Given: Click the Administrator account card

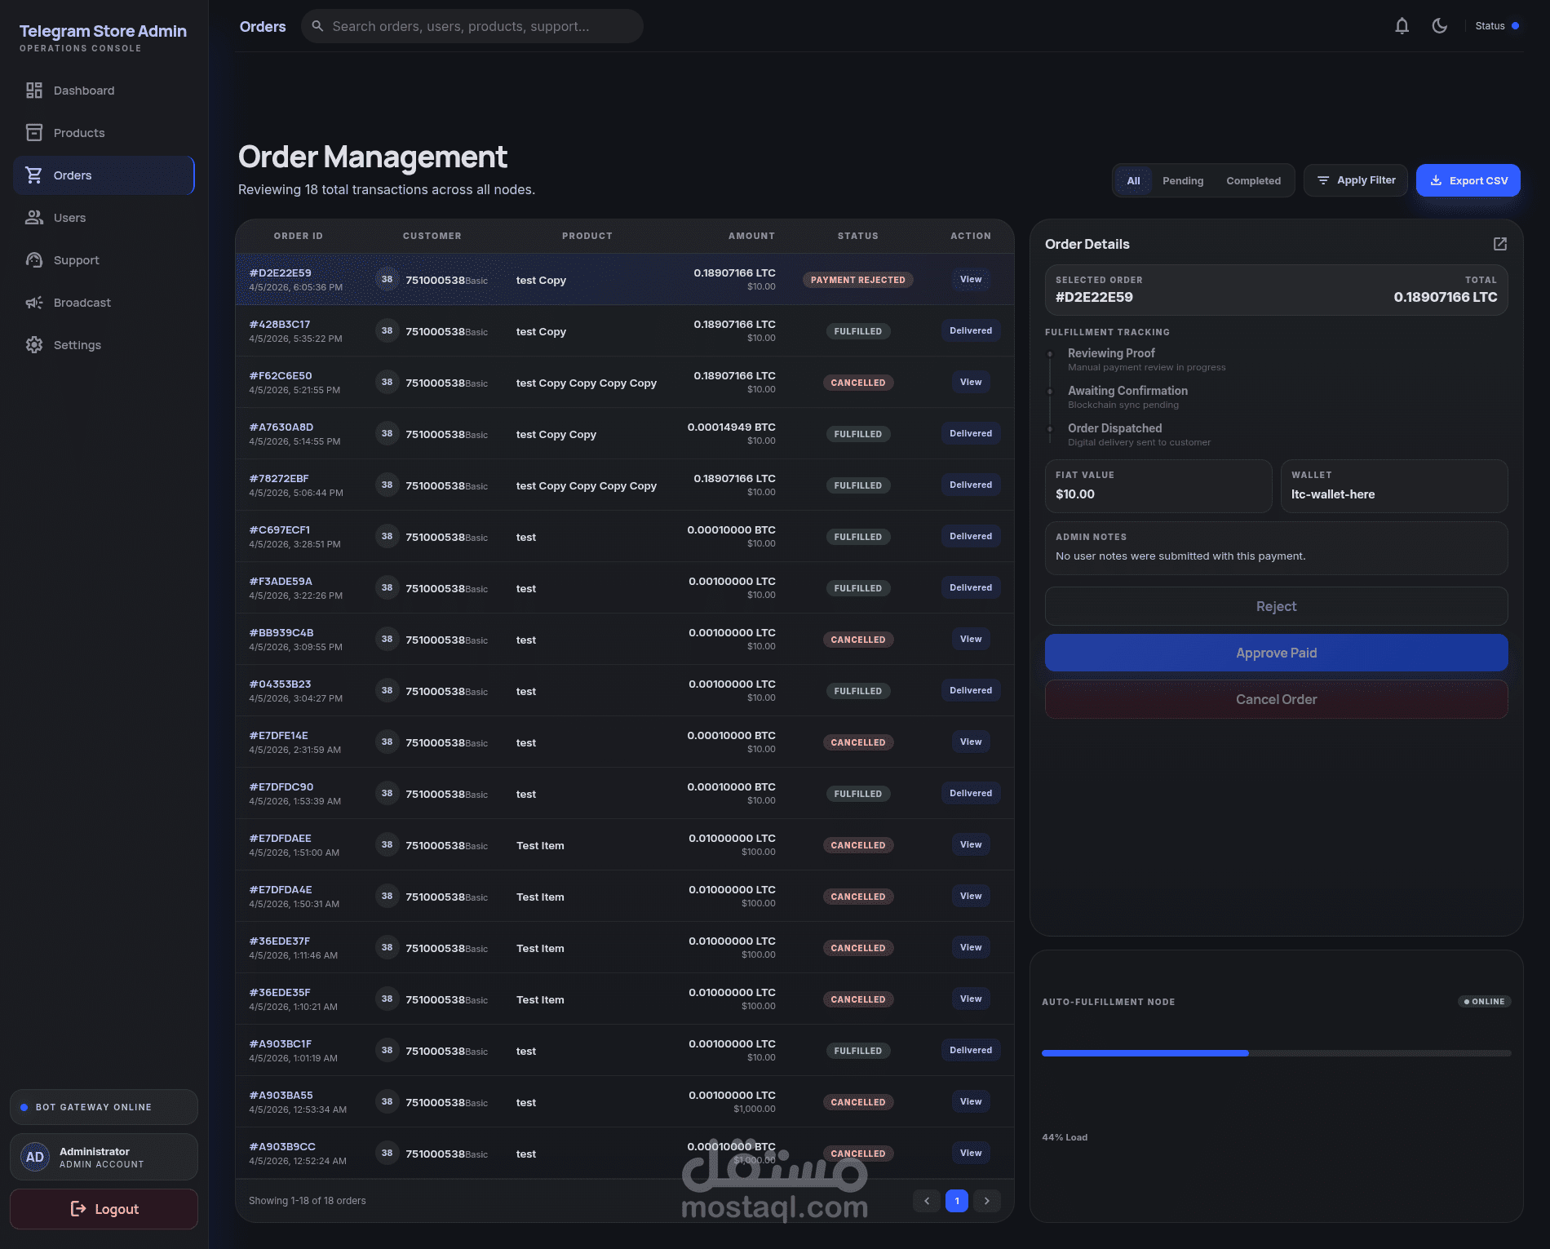Looking at the screenshot, I should (x=104, y=1157).
